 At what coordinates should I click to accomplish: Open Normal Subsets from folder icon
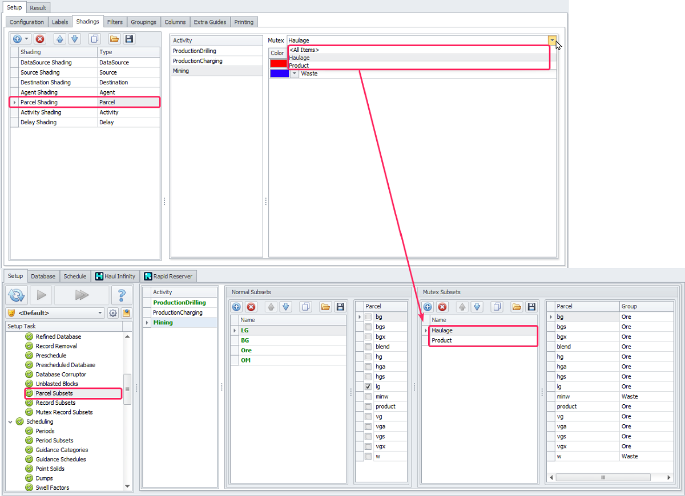point(325,307)
